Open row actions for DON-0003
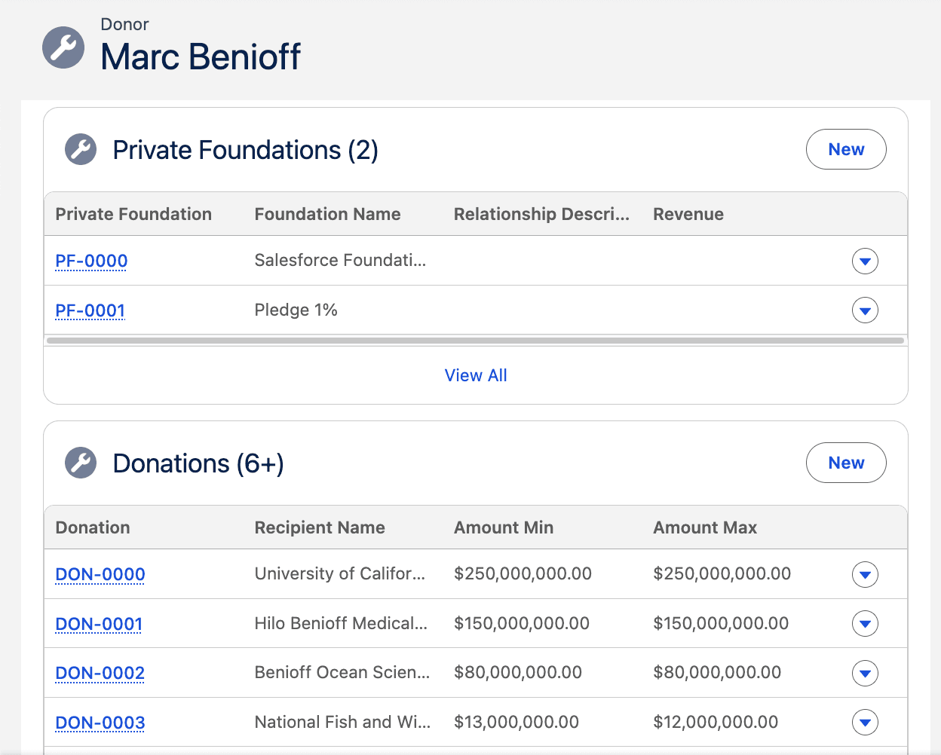The image size is (941, 755). click(x=865, y=723)
